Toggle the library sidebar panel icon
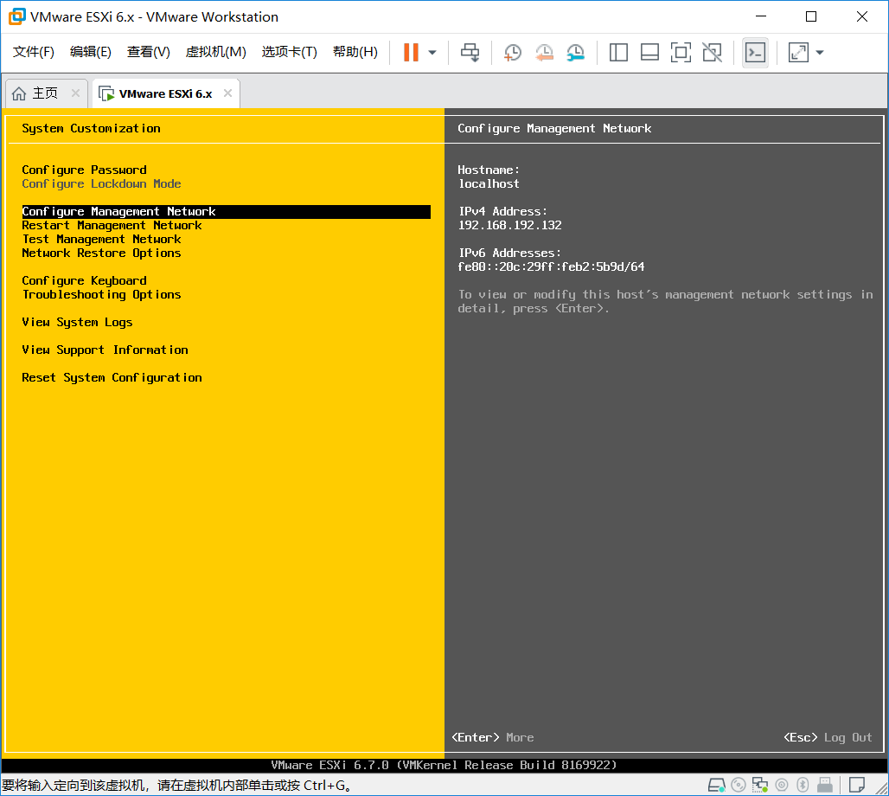889x796 pixels. point(618,52)
